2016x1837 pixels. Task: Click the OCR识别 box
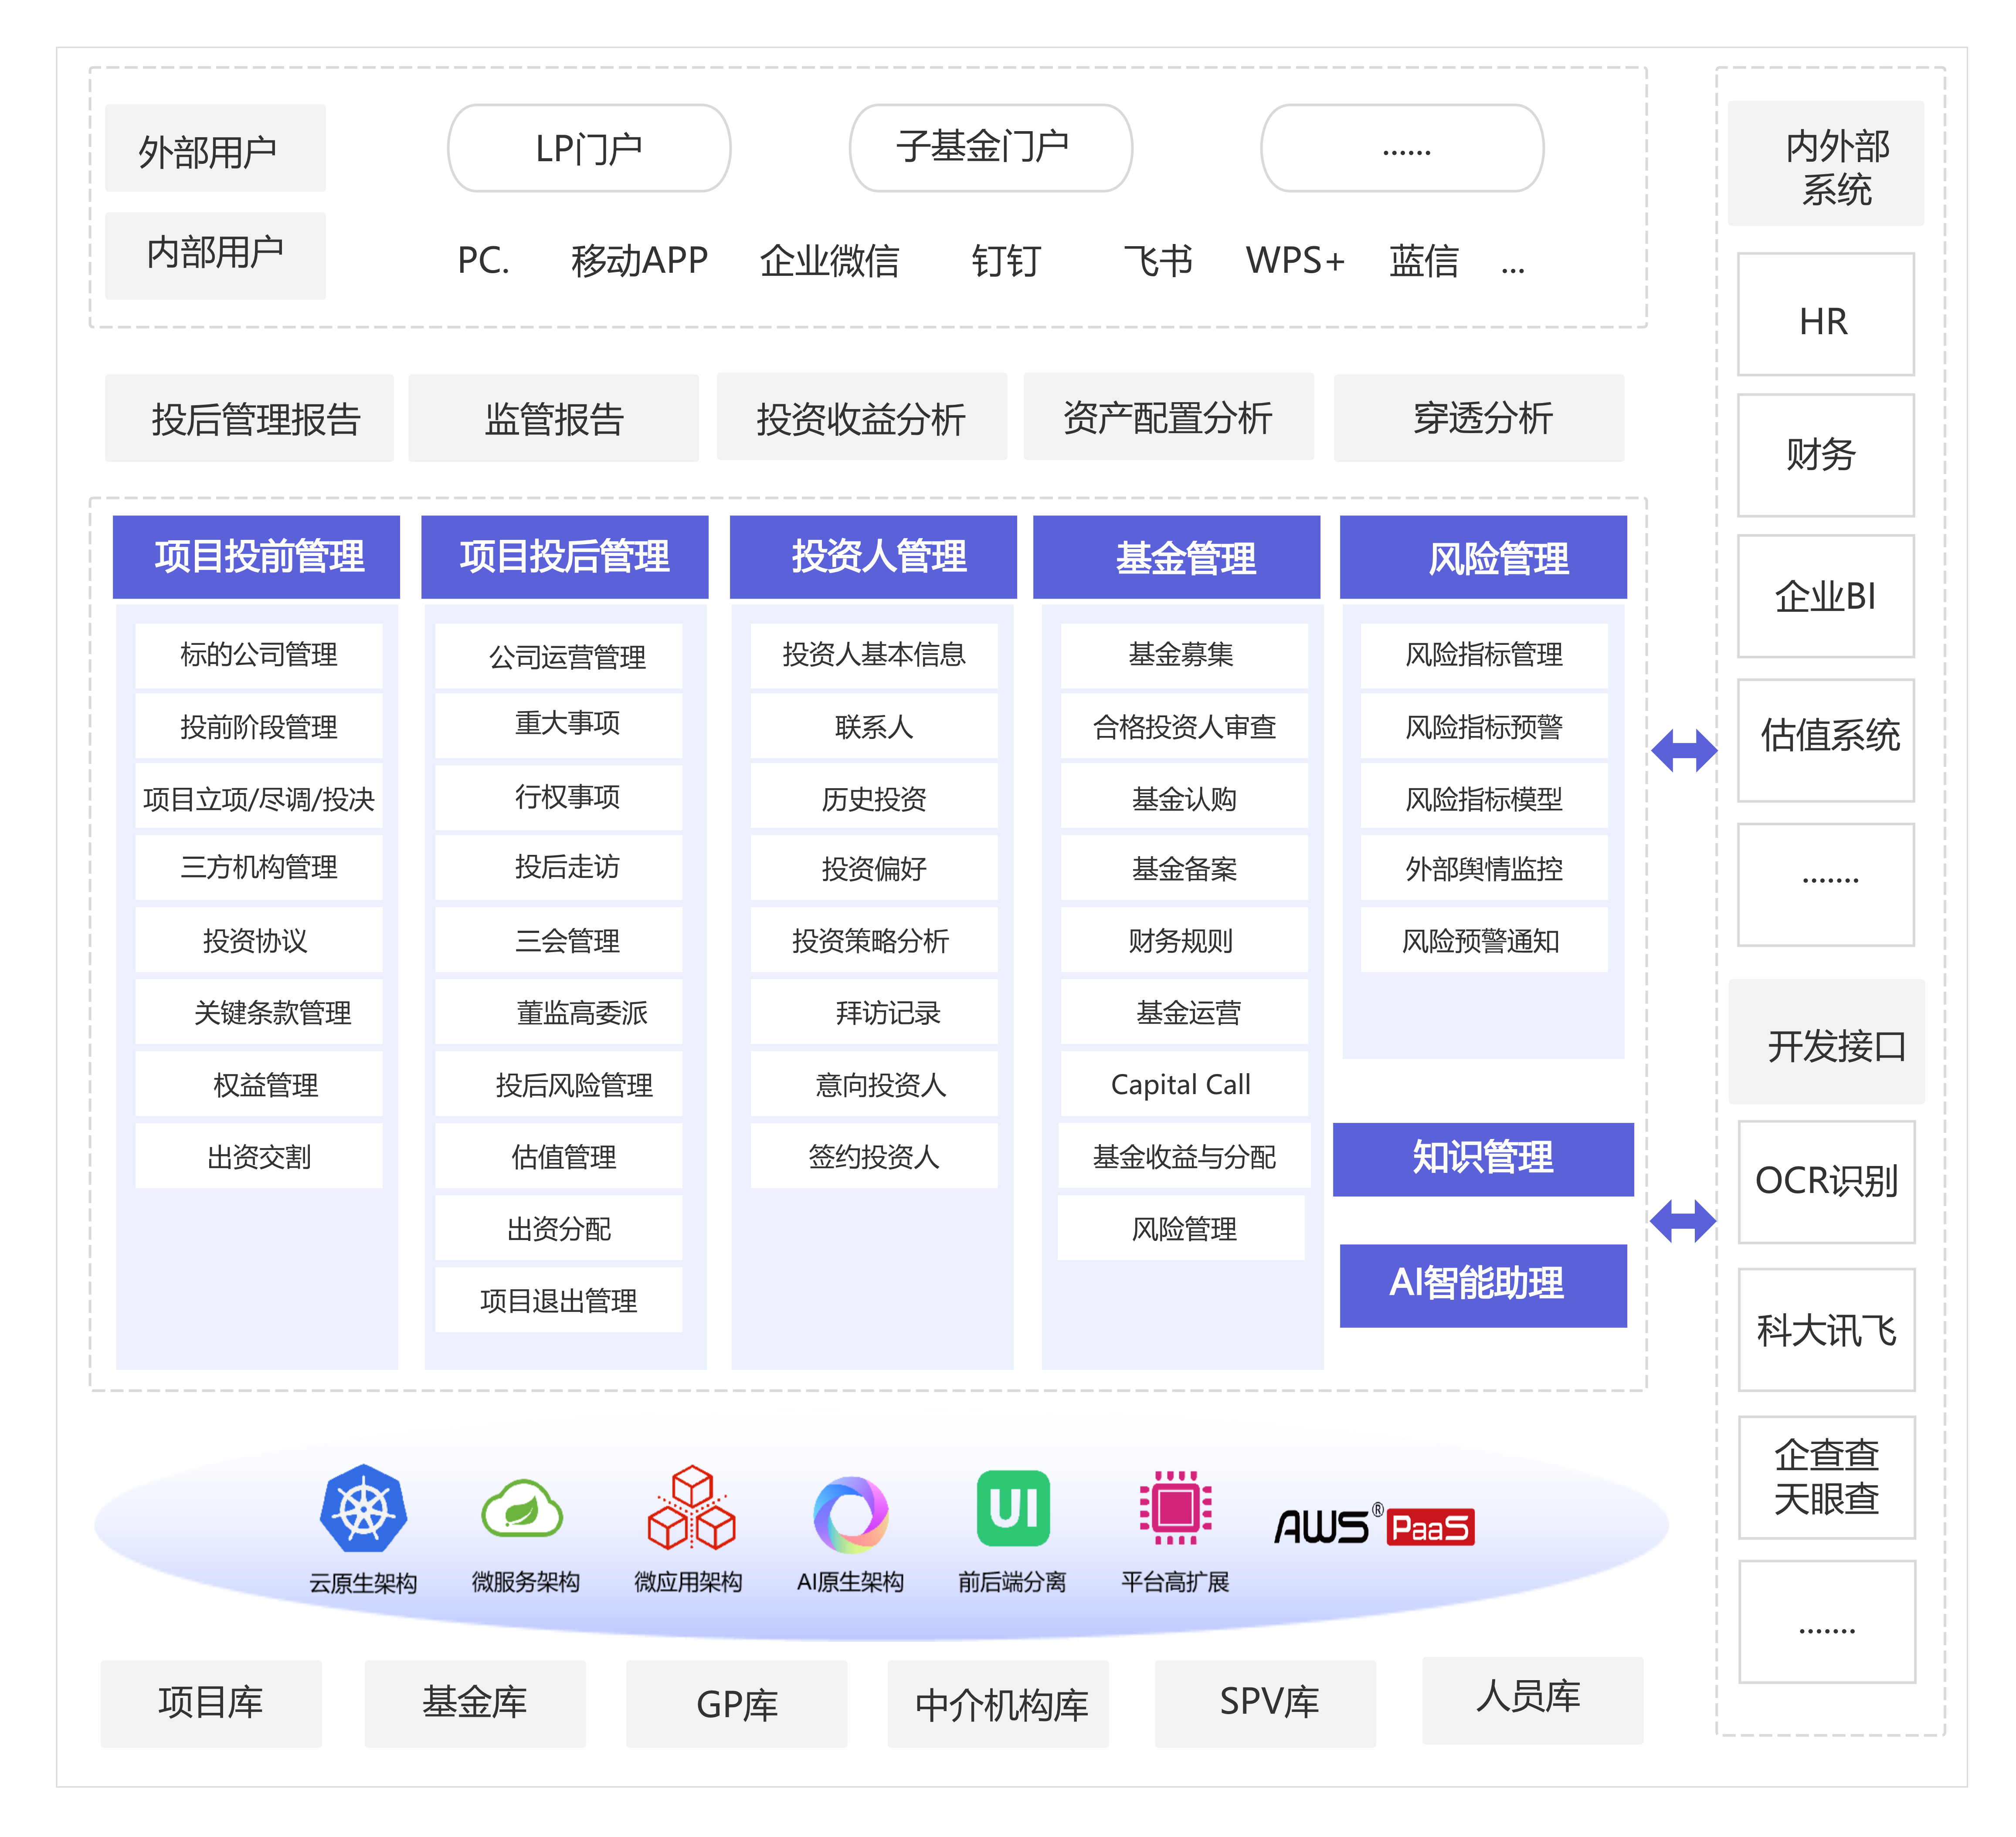[1826, 1182]
